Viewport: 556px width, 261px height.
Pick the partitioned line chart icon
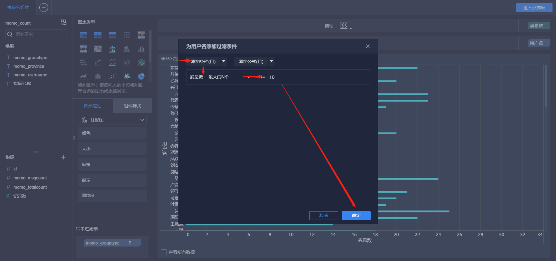(x=112, y=63)
